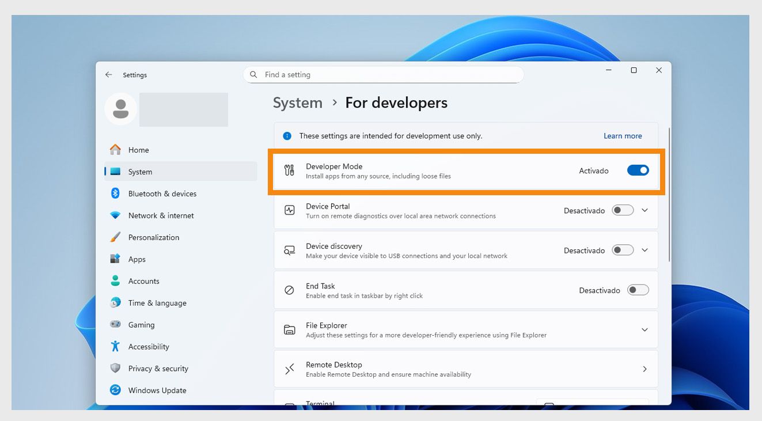762x421 pixels.
Task: Click the System monitor icon
Action: 115,172
